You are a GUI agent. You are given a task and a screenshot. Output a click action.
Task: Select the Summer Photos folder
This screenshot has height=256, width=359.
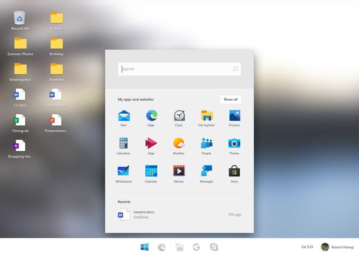[20, 46]
